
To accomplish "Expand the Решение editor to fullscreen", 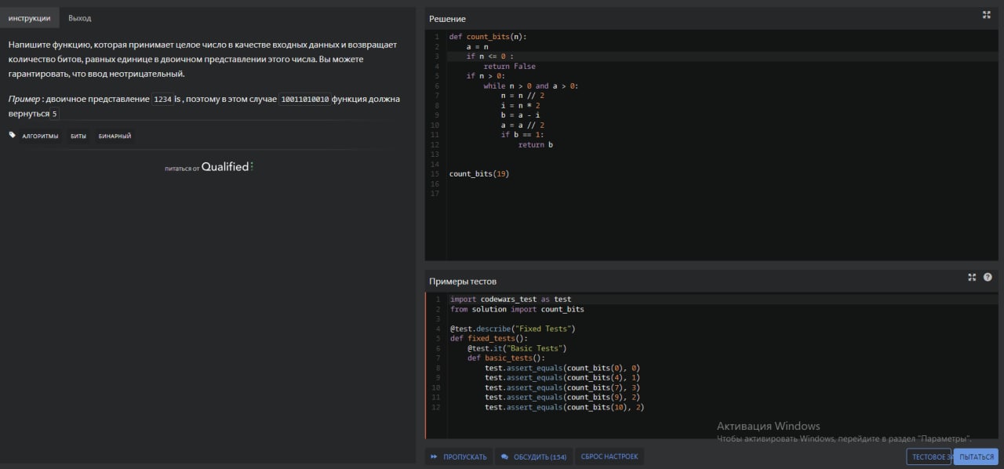I will pyautogui.click(x=987, y=15).
